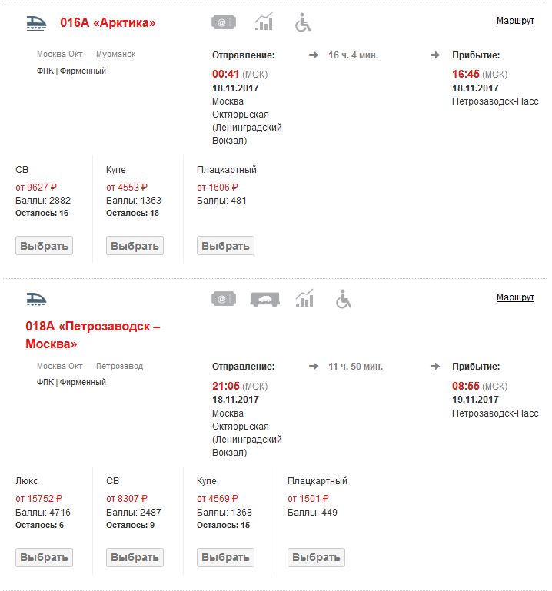Click the price chart icon for train 016A
The image size is (552, 591).
coord(264,22)
